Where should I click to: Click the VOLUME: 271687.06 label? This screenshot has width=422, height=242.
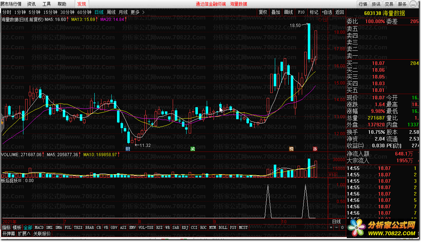pyautogui.click(x=21, y=154)
